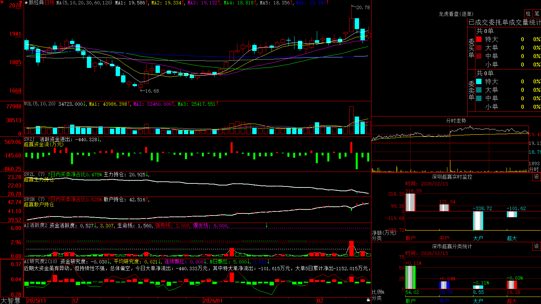Select the SVSH (7) indicator label
The image size is (541, 304).
pos(34,200)
